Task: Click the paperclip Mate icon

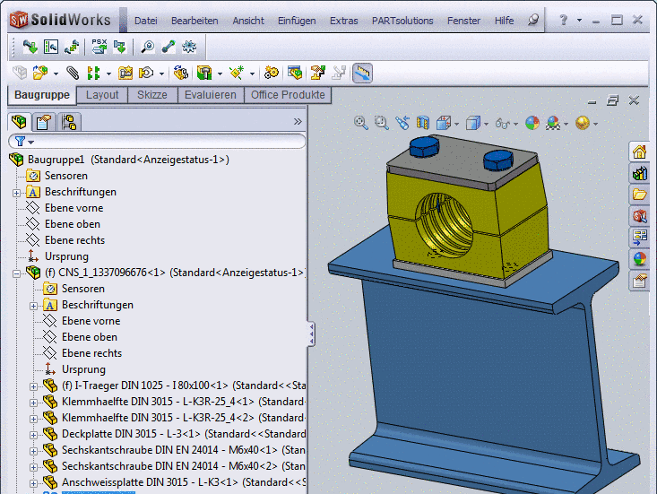Action: [x=73, y=74]
